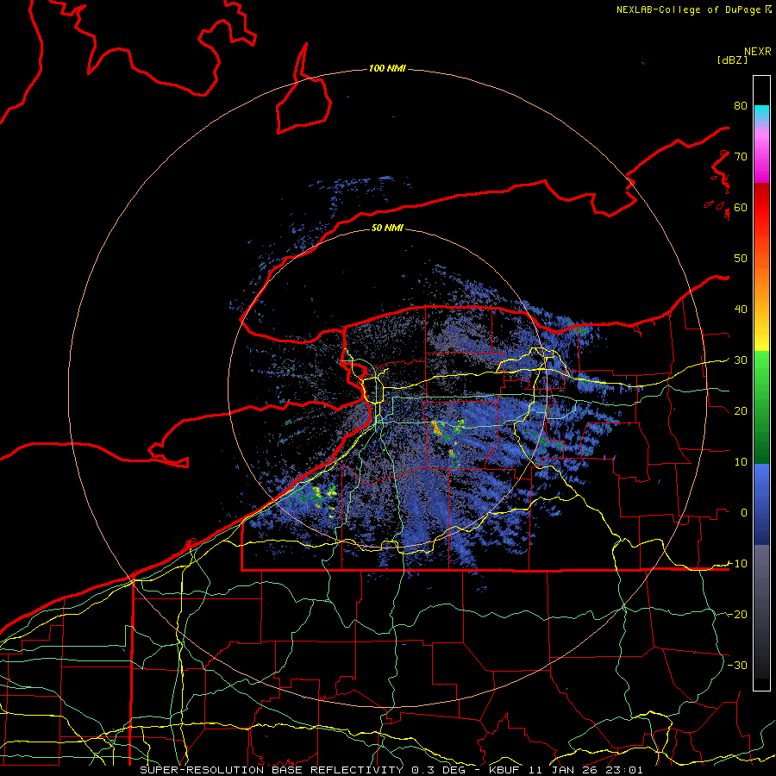Click the 70 value on dBZ scale
The image size is (776, 776).
pyautogui.click(x=741, y=156)
